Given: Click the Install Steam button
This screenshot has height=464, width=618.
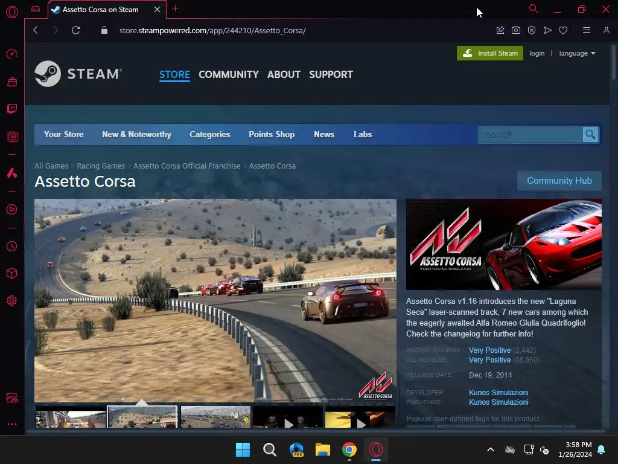Looking at the screenshot, I should tap(490, 53).
